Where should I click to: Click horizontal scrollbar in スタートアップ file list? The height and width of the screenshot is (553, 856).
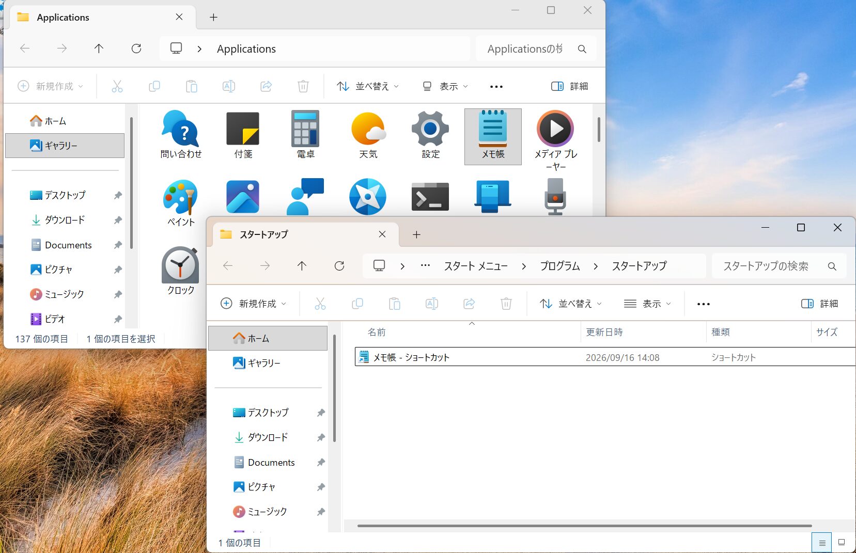tap(584, 526)
